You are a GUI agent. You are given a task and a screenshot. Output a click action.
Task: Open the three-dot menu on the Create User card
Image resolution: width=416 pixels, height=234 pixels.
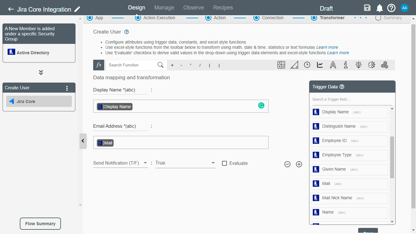coord(67,88)
